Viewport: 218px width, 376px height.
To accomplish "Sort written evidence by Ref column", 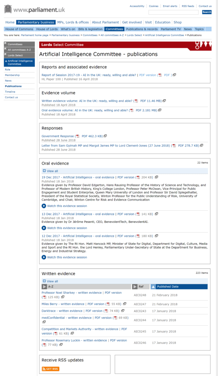I will 141,286.
